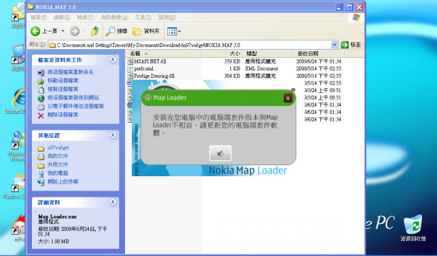Viewport: 437px width, 256px height.
Task: Click 刪除這個檔案 delete file link
Action: coord(63,115)
